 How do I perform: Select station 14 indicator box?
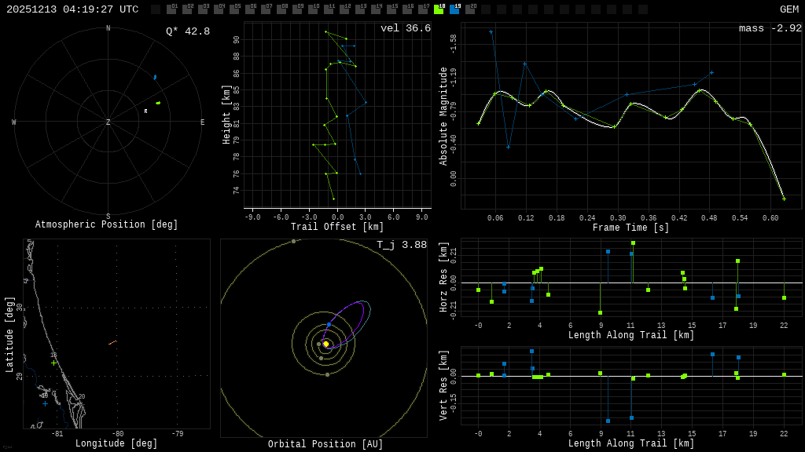[376, 9]
